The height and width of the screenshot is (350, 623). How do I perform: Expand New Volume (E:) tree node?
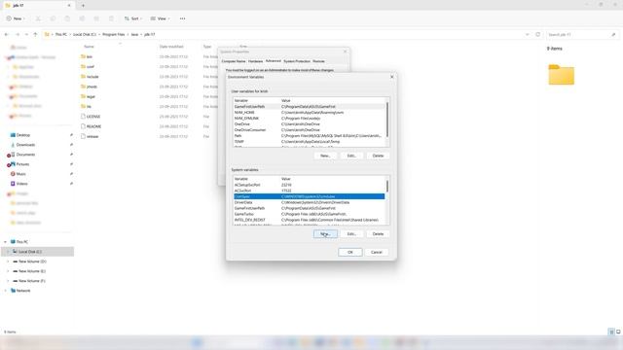click(x=8, y=271)
